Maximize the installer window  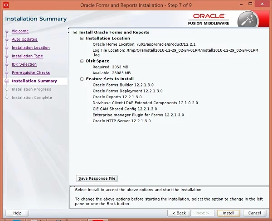click(250, 4)
